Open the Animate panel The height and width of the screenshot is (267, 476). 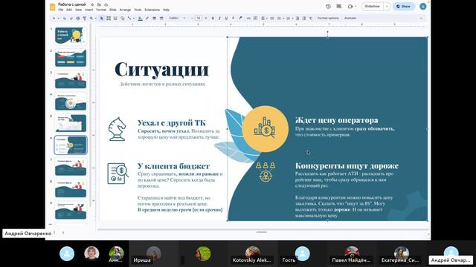350,18
